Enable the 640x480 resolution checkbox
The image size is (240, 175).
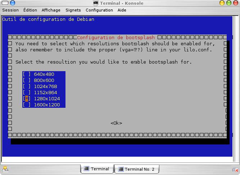27,74
